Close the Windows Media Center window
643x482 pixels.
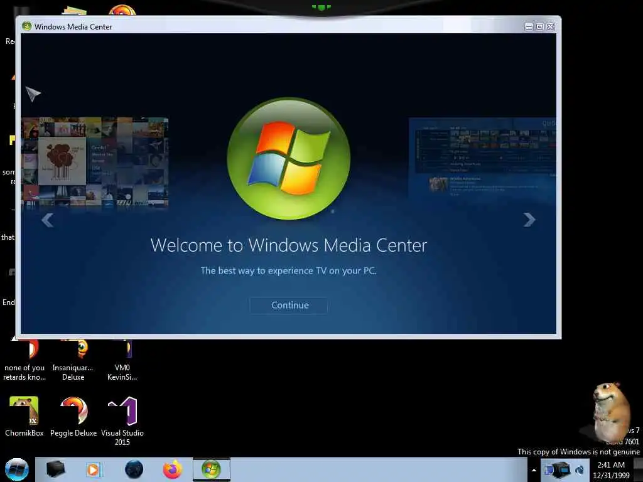click(550, 26)
